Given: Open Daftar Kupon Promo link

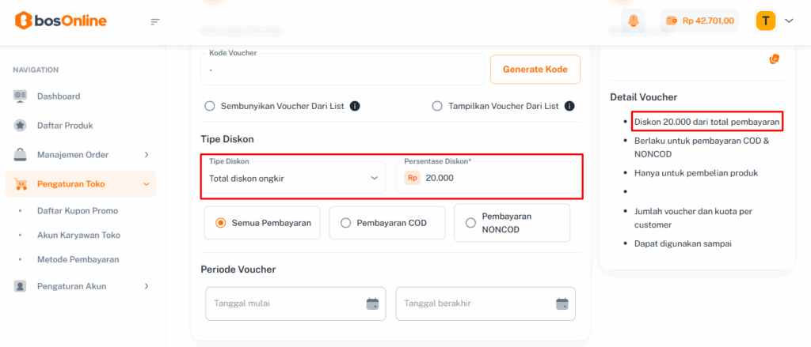Looking at the screenshot, I should point(78,211).
